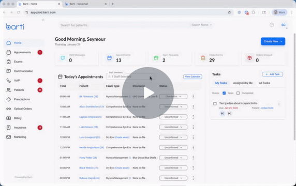Open the status dropdown for Luna Lovegood
The width and height of the screenshot is (296, 186).
click(173, 137)
